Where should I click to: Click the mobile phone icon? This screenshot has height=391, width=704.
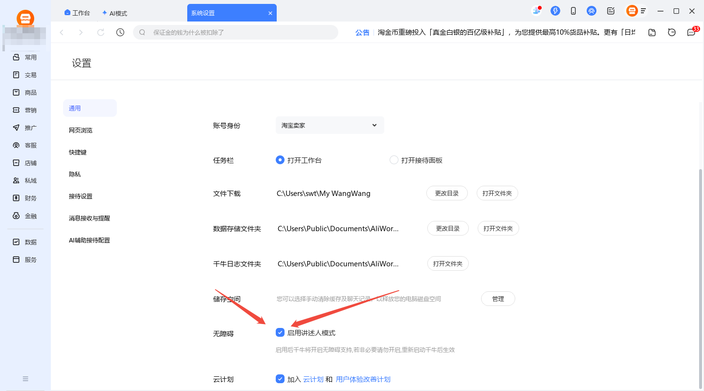(x=573, y=11)
